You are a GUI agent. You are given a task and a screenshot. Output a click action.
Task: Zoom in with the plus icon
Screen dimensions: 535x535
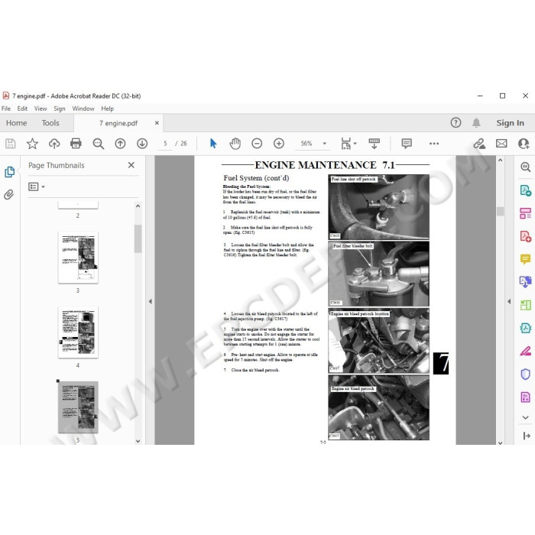point(279,144)
